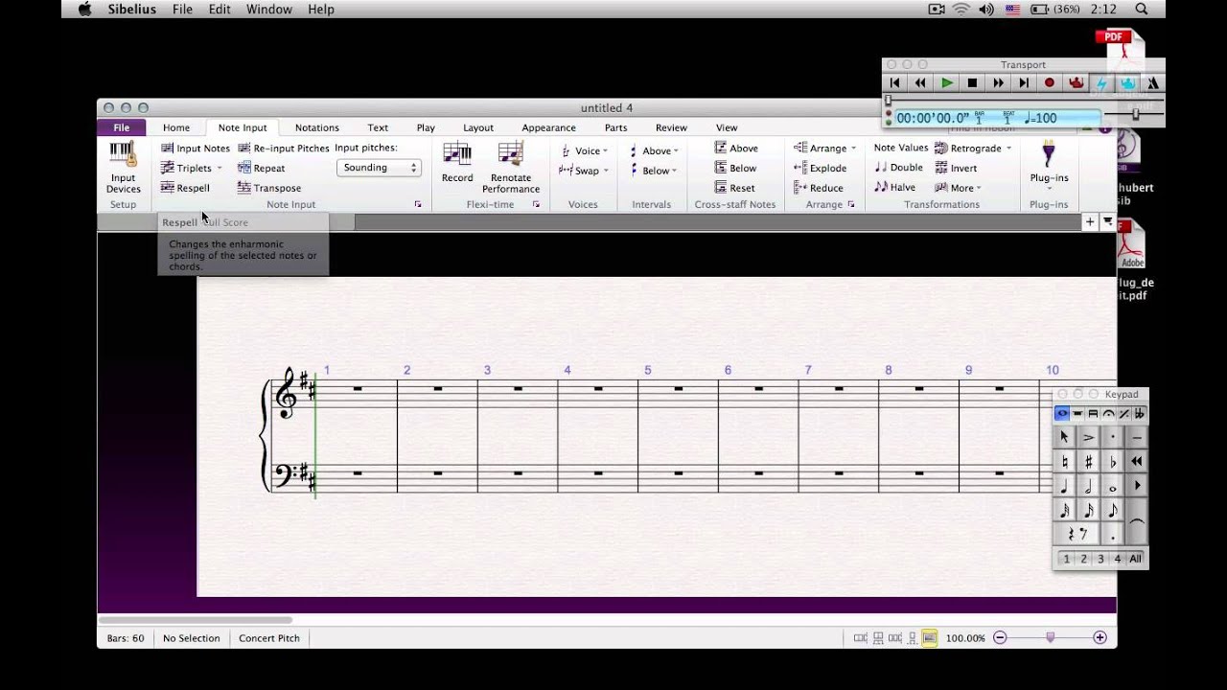Open the intervals Above dropdown
The height and width of the screenshot is (690, 1227).
point(654,150)
